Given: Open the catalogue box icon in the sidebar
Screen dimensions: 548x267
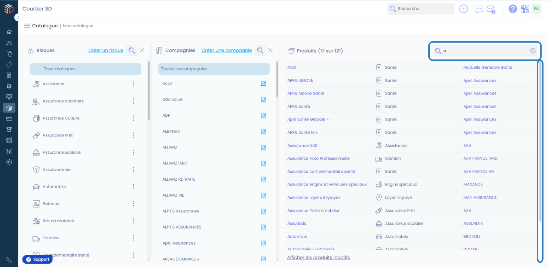Looking at the screenshot, I should point(9,108).
